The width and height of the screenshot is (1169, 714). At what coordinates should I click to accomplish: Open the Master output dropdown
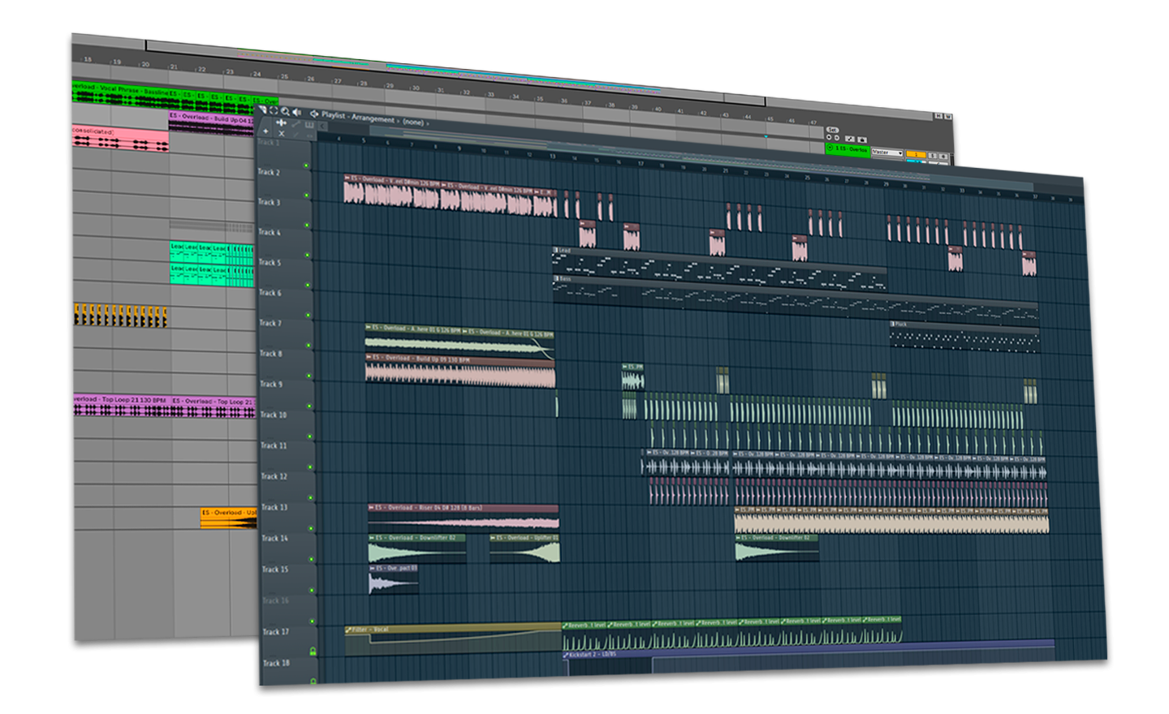(x=887, y=153)
